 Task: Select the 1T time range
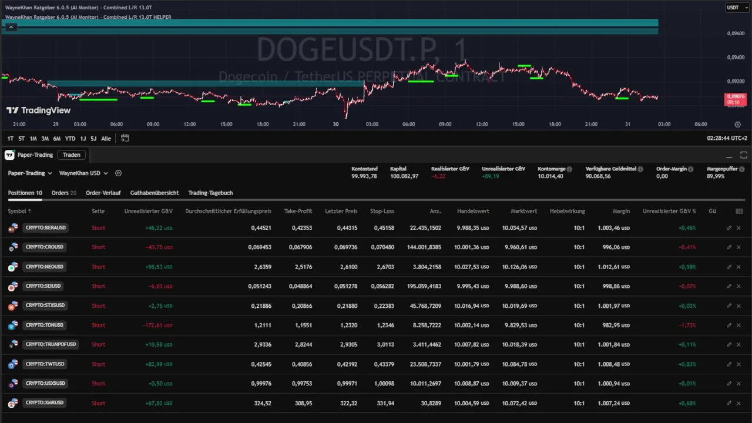[x=11, y=139]
